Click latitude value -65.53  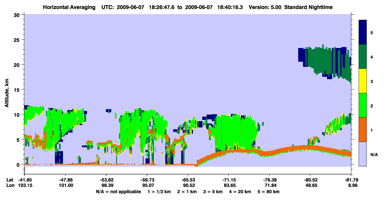[x=188, y=180]
